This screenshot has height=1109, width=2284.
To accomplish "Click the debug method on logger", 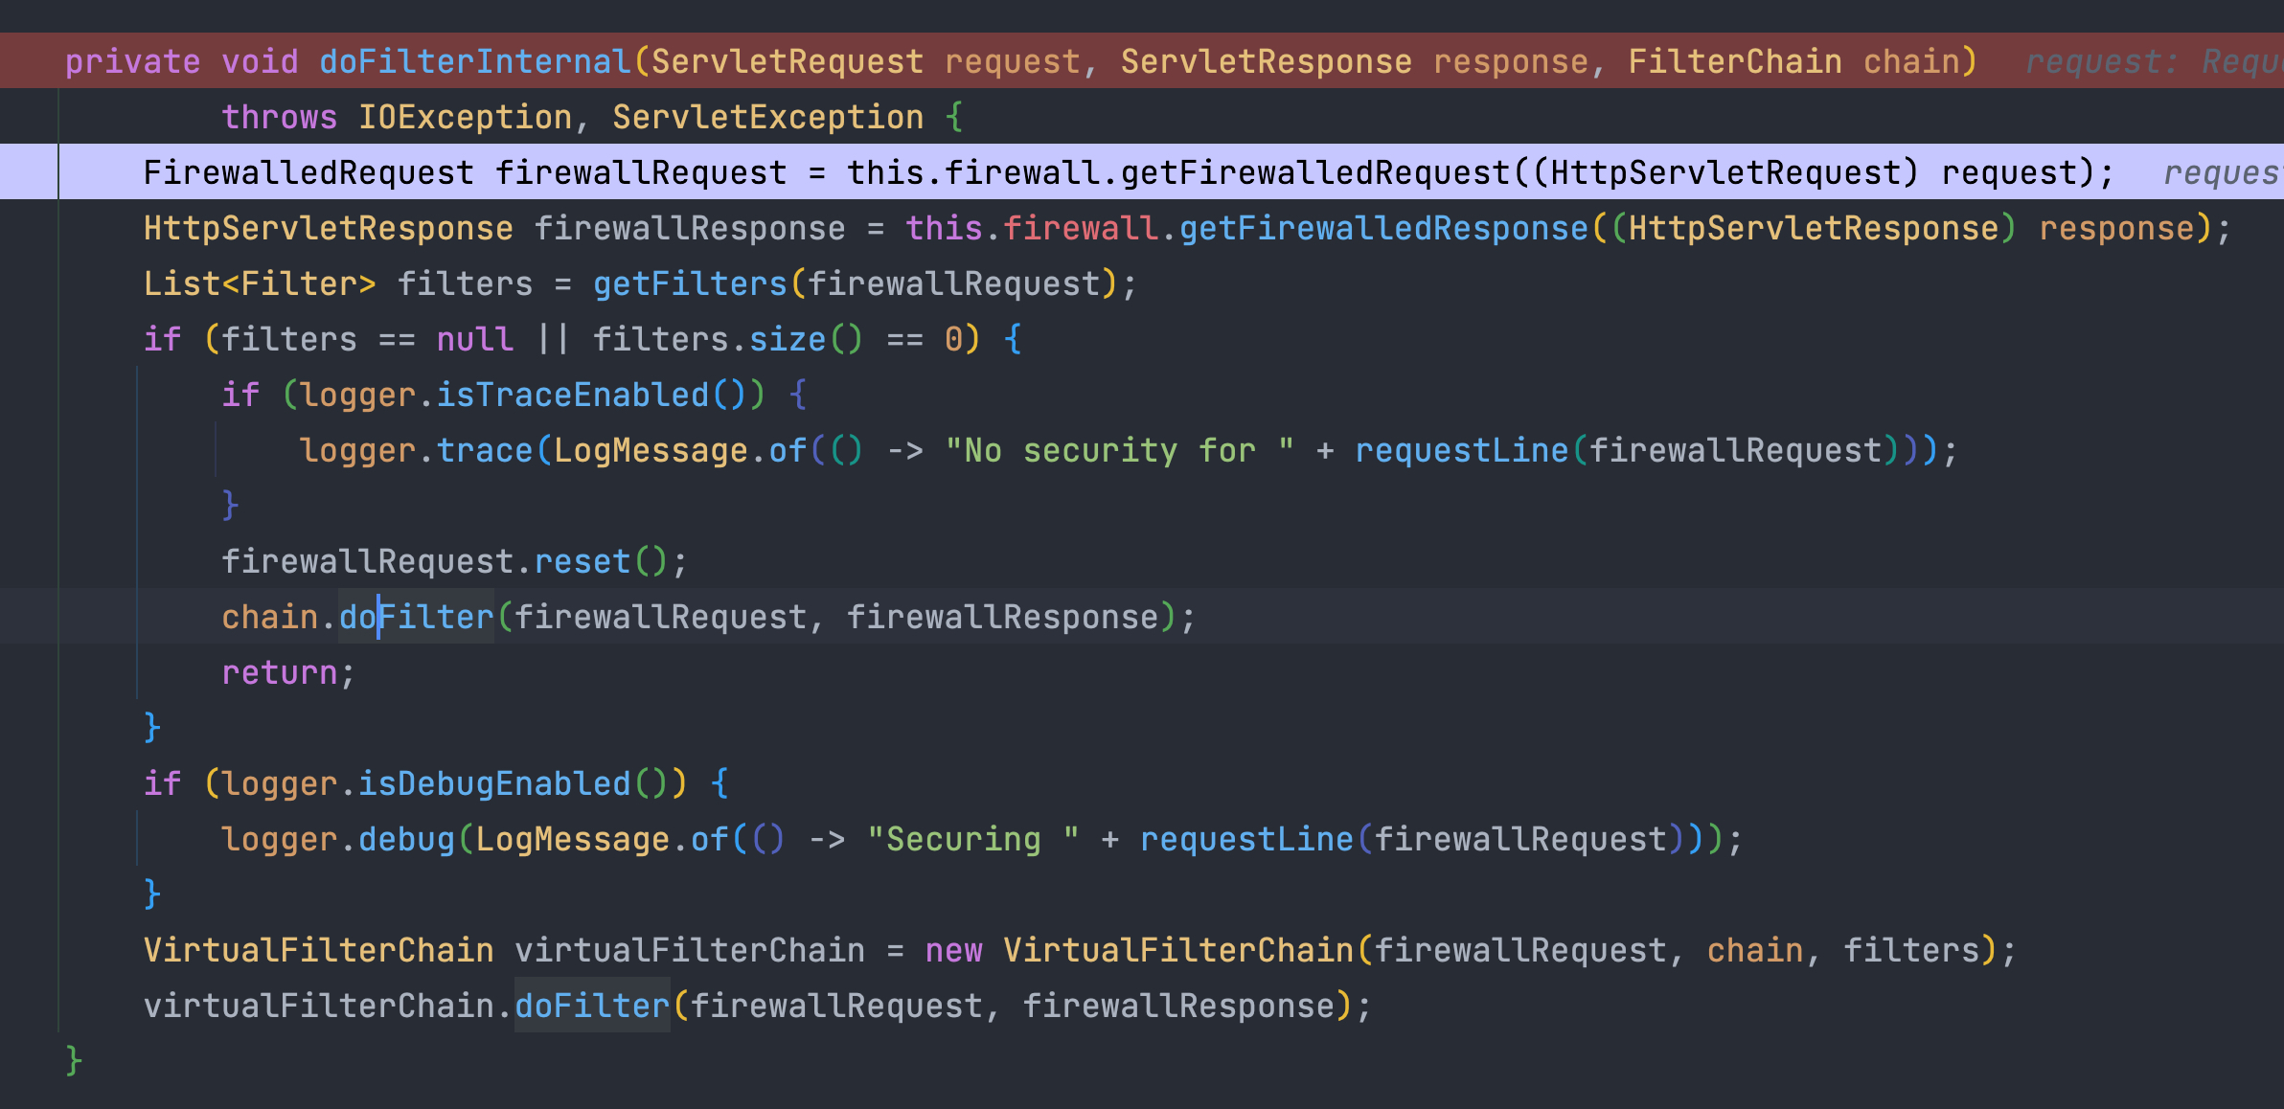I will [x=406, y=839].
